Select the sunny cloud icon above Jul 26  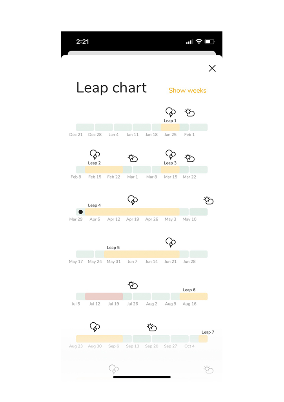tap(133, 285)
